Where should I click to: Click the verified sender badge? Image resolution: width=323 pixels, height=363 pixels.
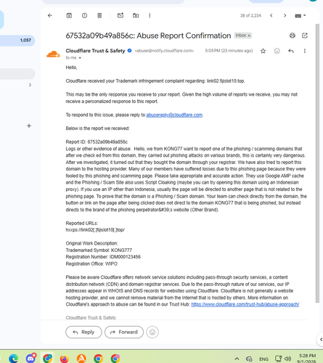pyautogui.click(x=129, y=51)
